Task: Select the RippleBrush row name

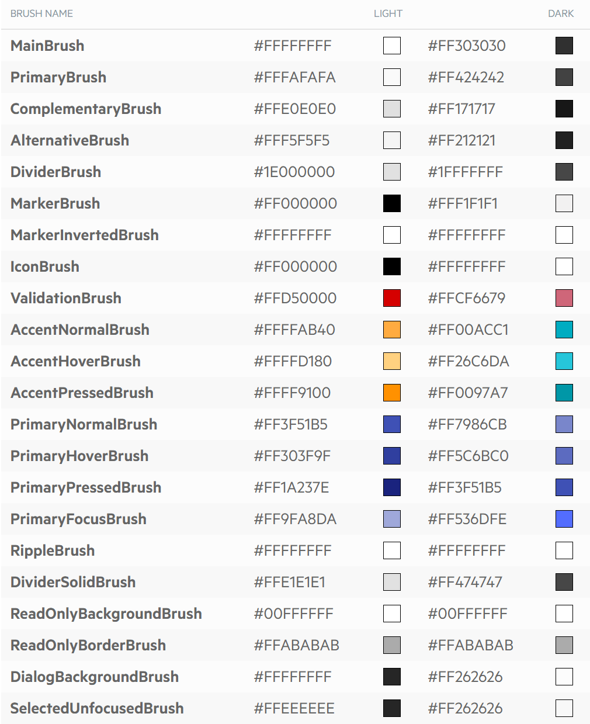Action: click(53, 550)
